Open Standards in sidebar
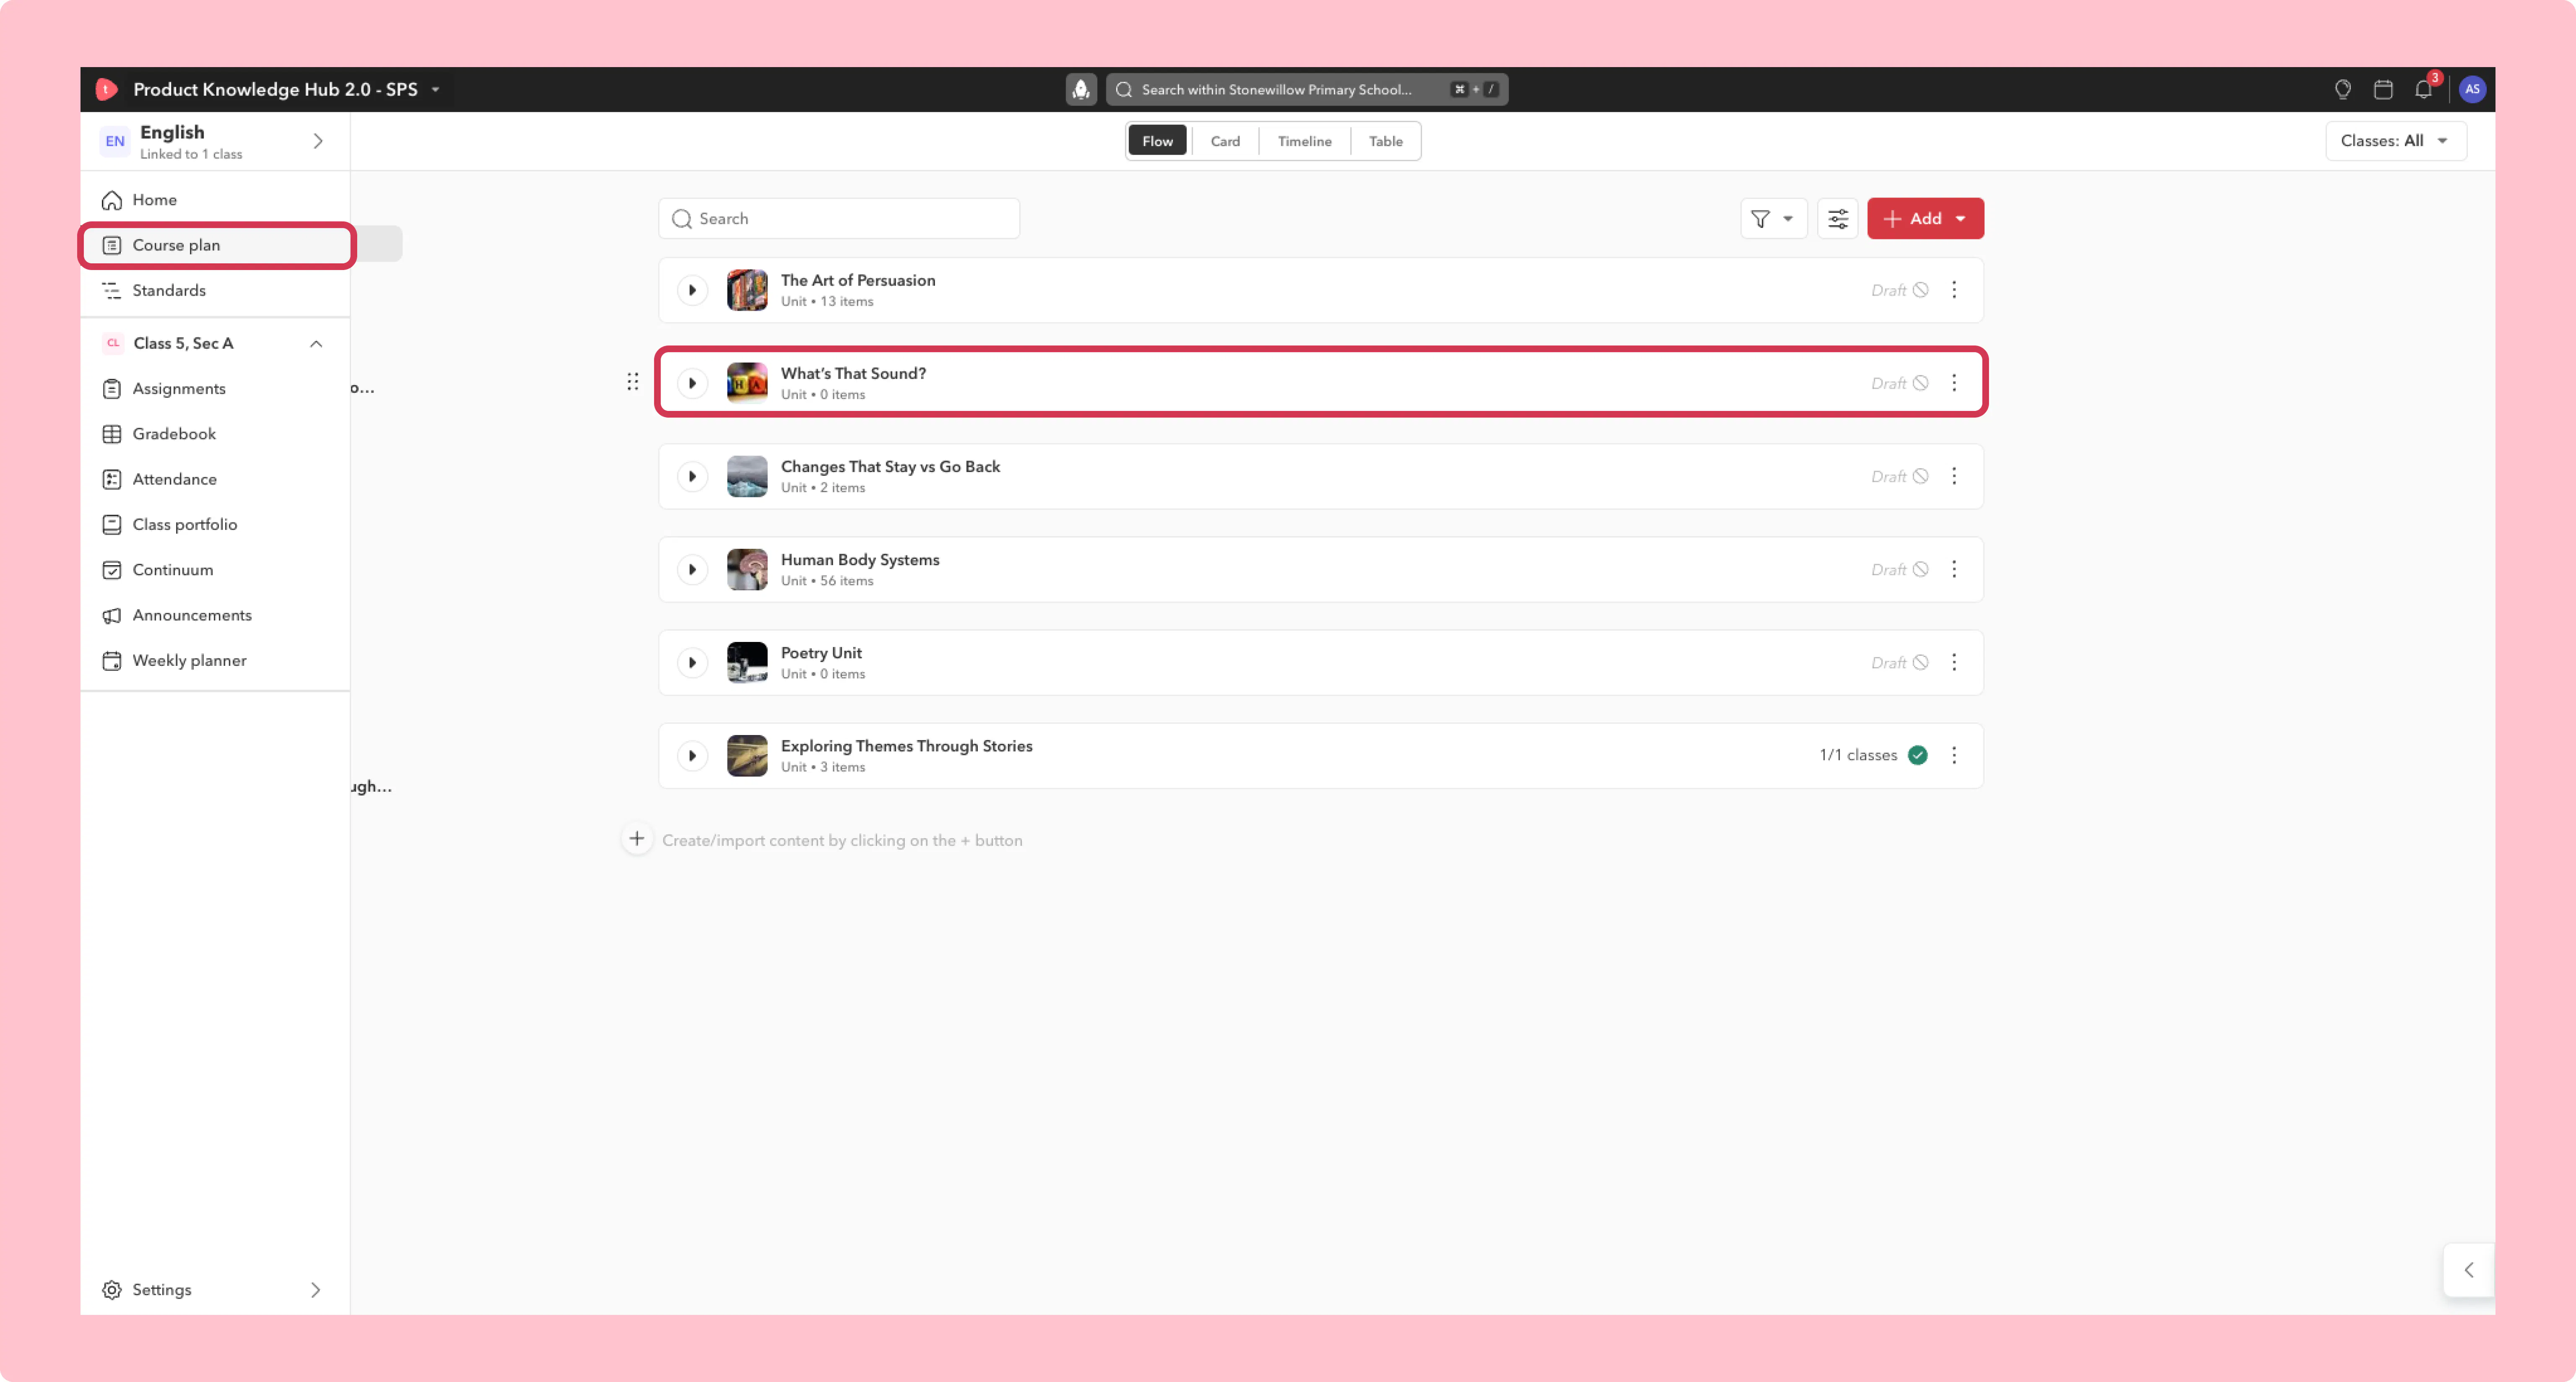 pos(216,290)
